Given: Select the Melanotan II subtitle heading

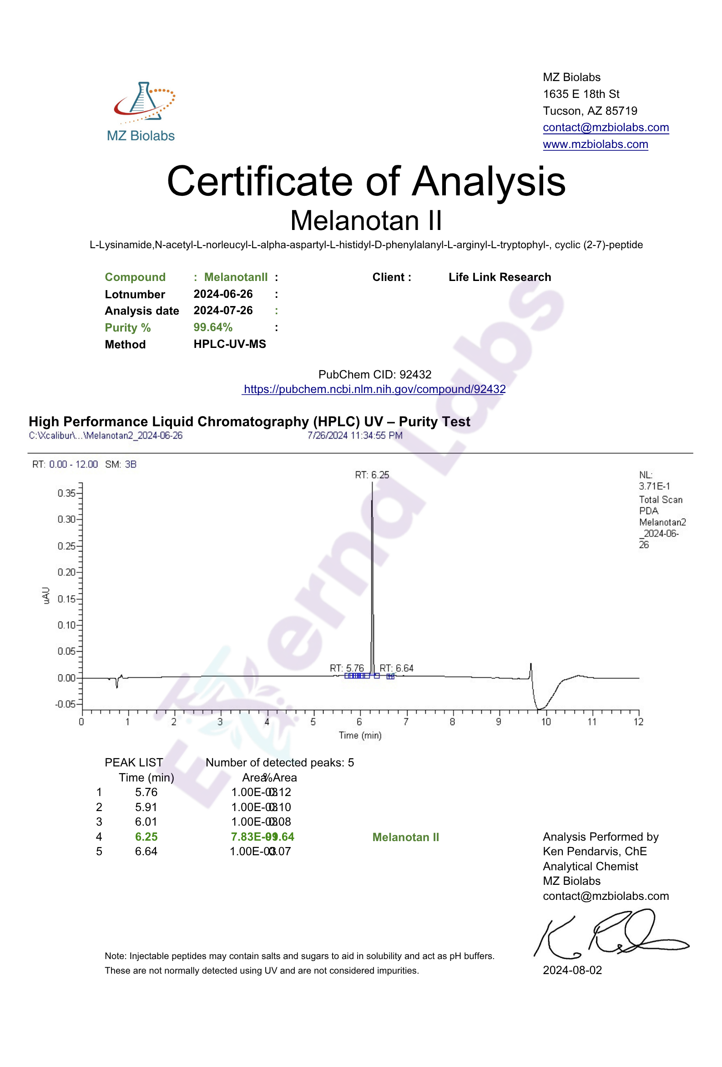Looking at the screenshot, I should (366, 220).
